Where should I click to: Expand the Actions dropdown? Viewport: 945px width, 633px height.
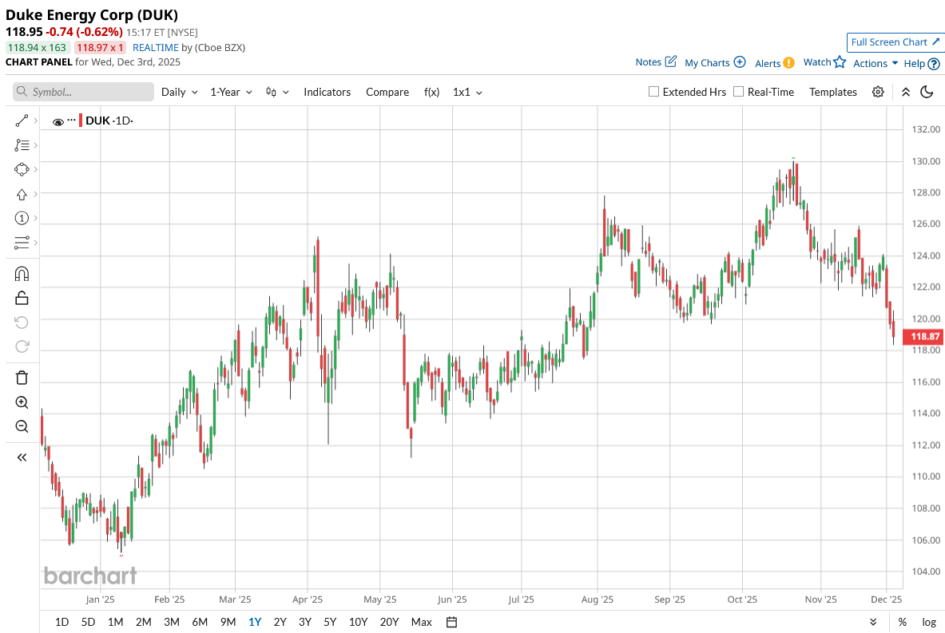(875, 63)
